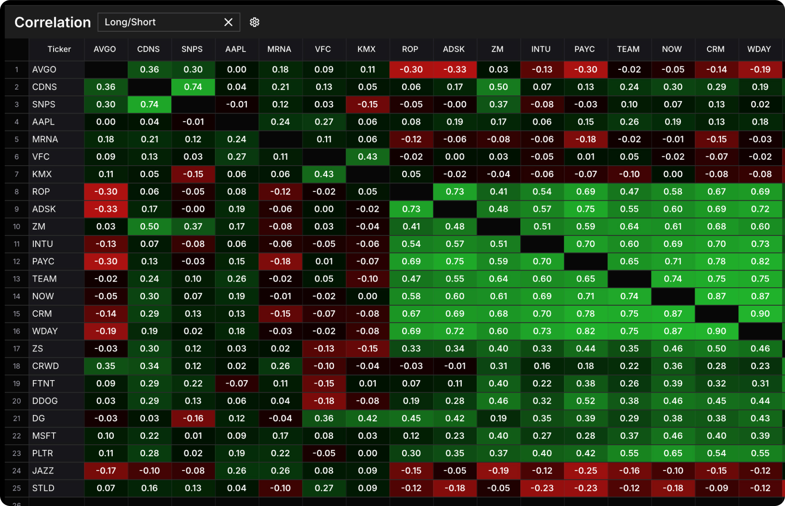This screenshot has height=506, width=785.
Task: Click PLTR row NOW cell 0.65
Action: coord(673,453)
